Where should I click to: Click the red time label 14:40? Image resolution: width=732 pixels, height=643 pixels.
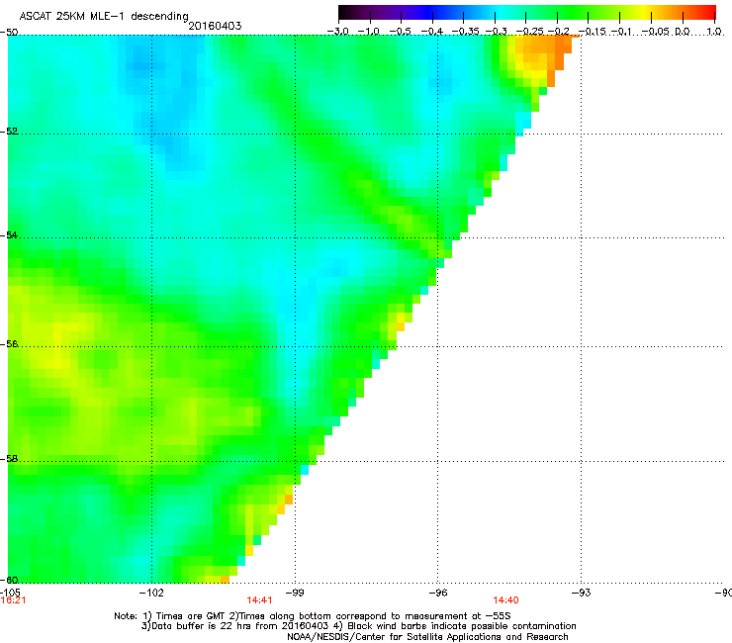505,600
